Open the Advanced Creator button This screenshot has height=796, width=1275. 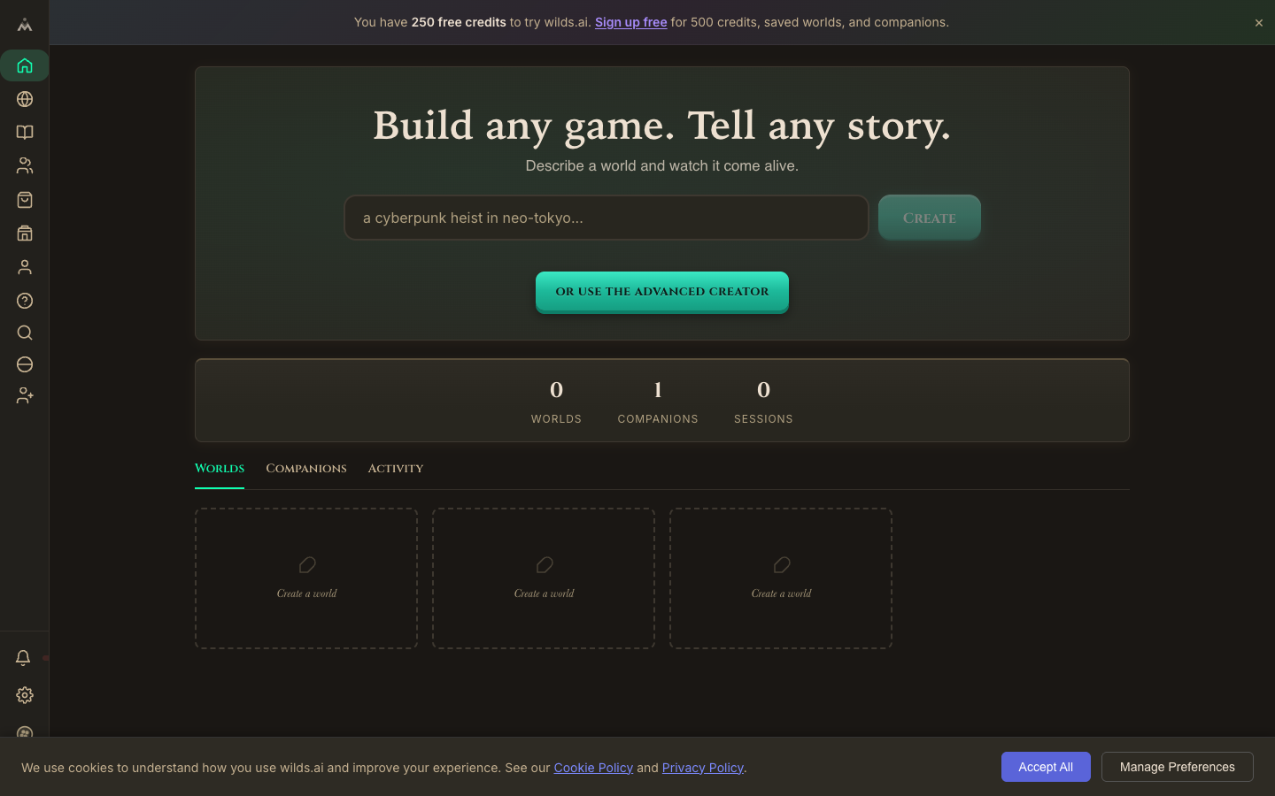[662, 292]
